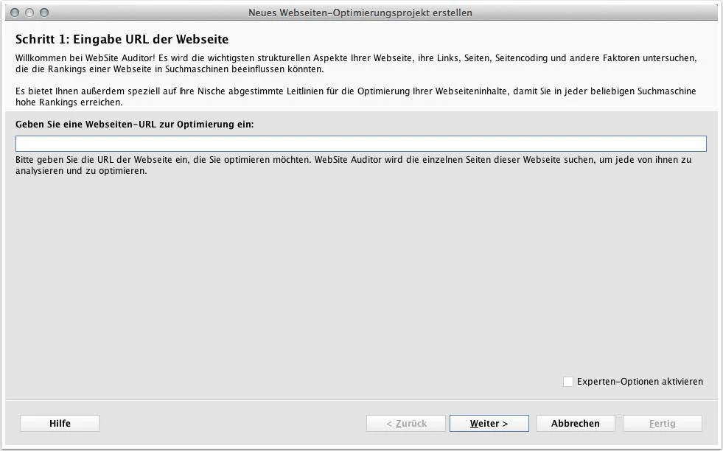Open help with the Hilfe button
Image resolution: width=723 pixels, height=451 pixels.
60,423
